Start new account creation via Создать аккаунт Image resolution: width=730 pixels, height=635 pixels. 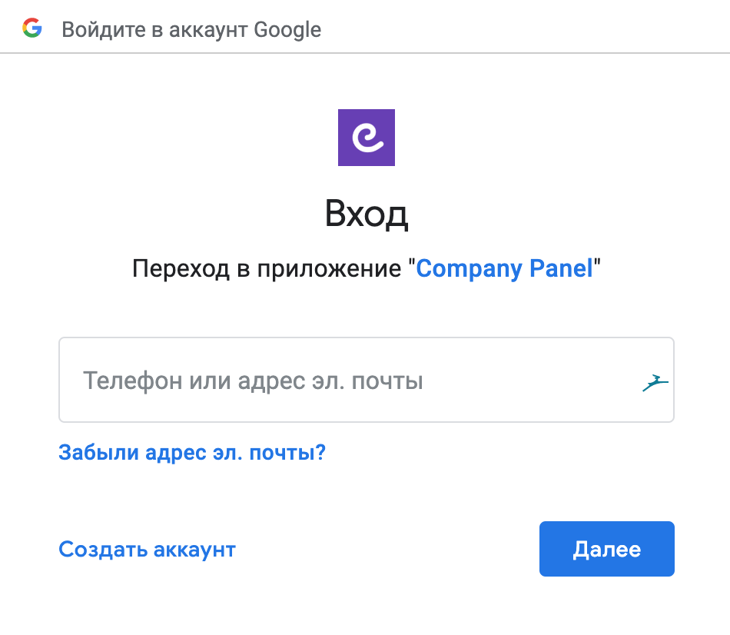[x=147, y=550]
